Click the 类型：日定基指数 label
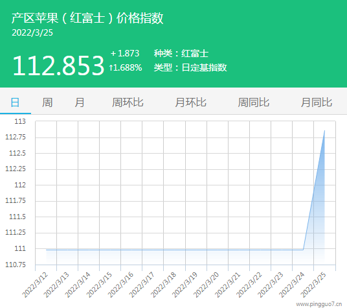347x308 pixels. [190, 67]
